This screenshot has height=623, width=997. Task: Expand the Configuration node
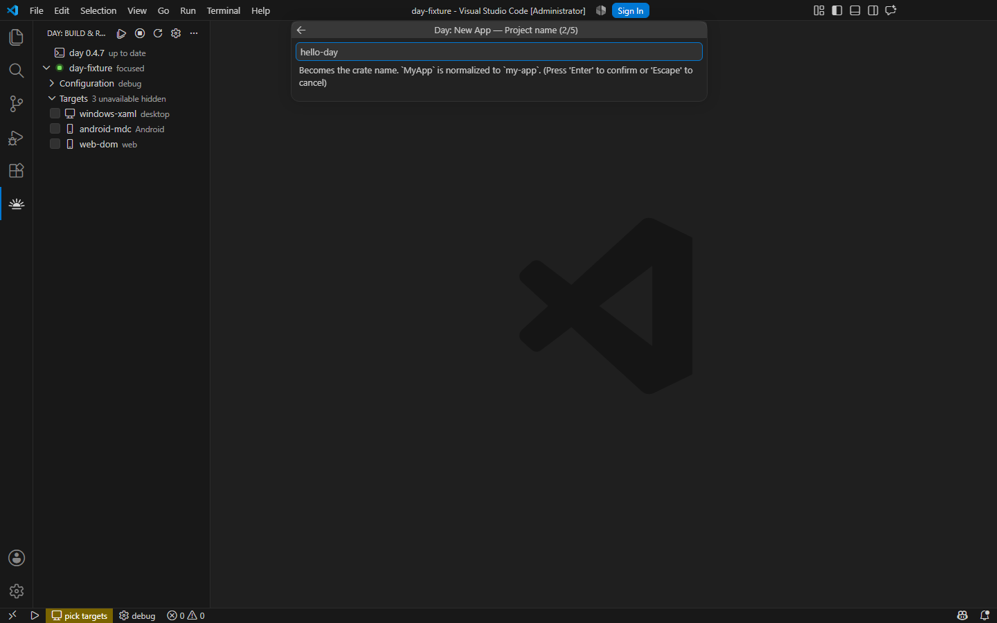pos(52,83)
